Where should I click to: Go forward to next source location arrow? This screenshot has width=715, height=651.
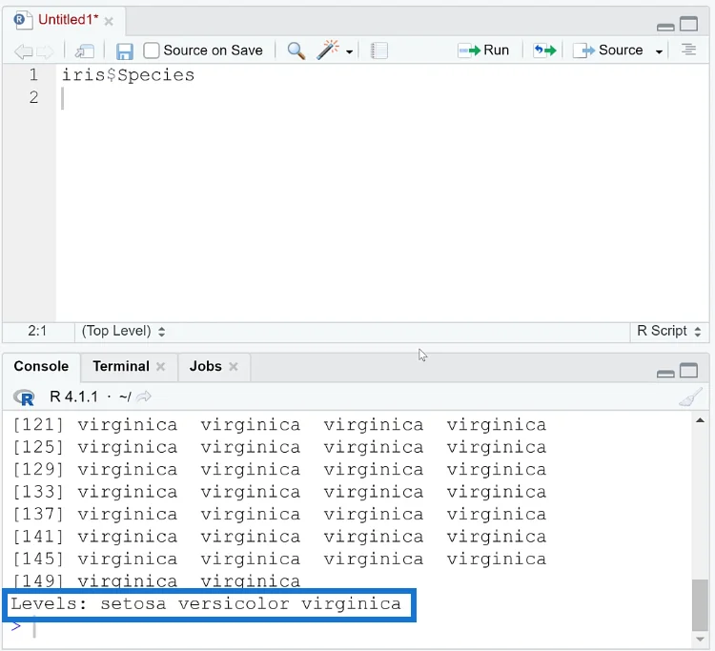45,51
